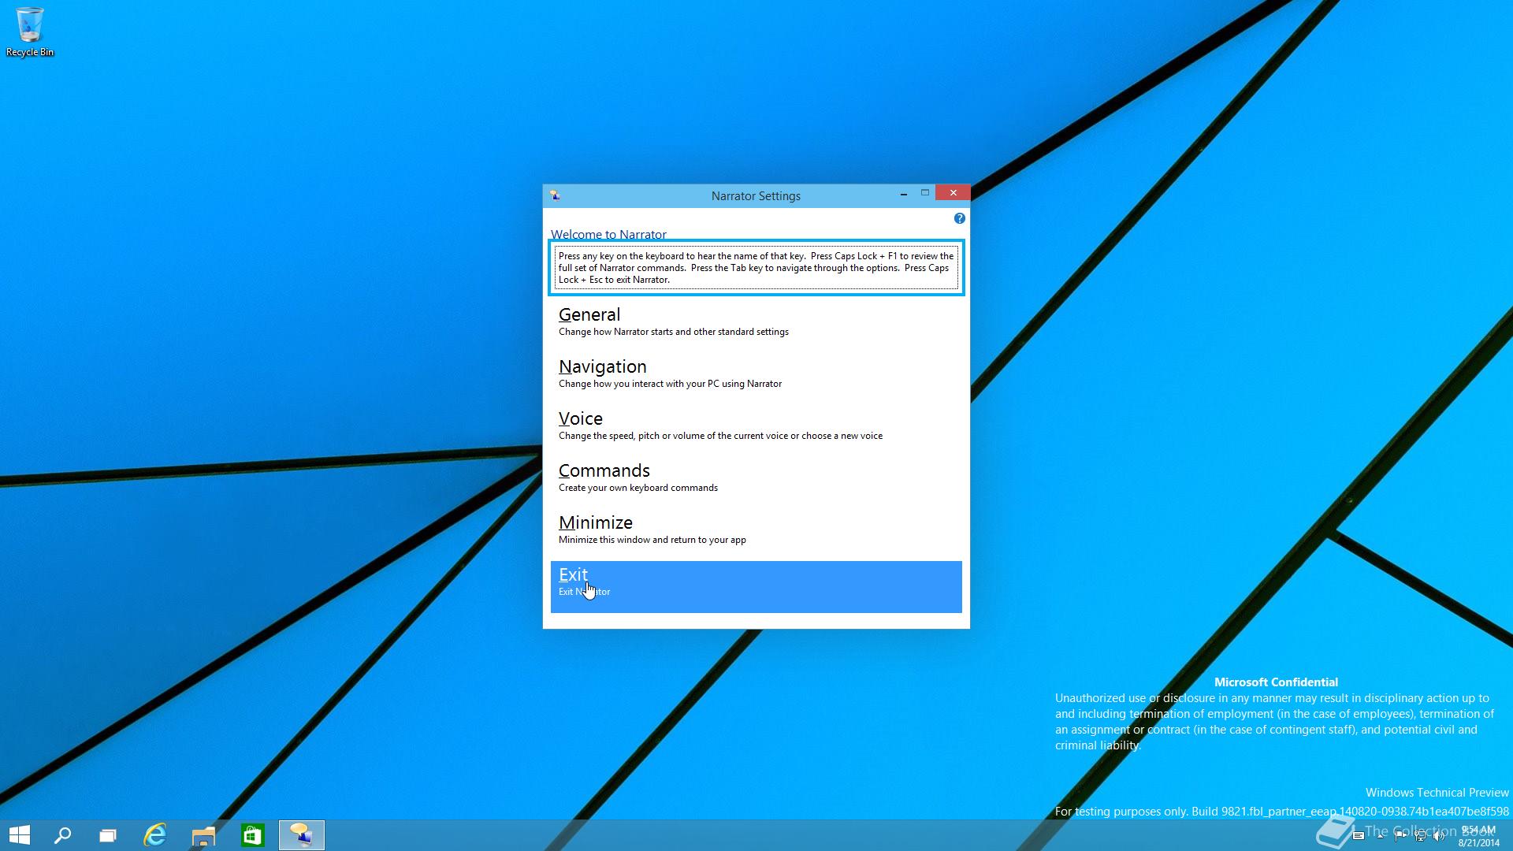This screenshot has height=851, width=1513.
Task: Click the Narrator welcome instructions text box
Action: coord(756,268)
